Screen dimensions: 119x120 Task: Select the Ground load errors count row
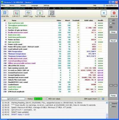click(54, 73)
